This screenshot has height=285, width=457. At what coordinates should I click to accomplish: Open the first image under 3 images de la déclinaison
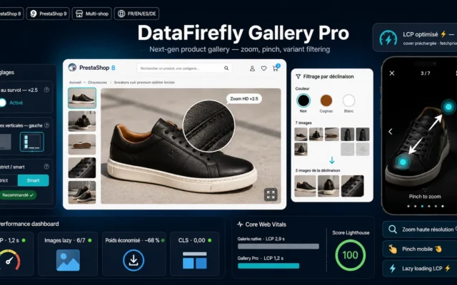pyautogui.click(x=305, y=186)
